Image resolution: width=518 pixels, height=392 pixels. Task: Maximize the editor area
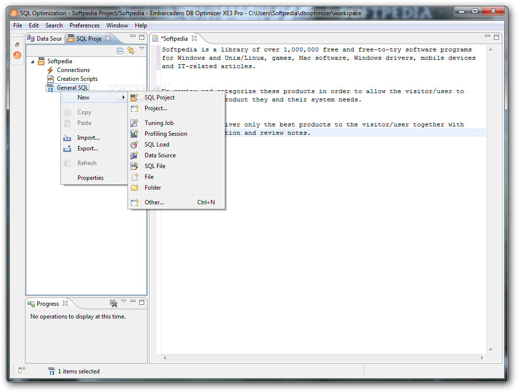tap(496, 37)
